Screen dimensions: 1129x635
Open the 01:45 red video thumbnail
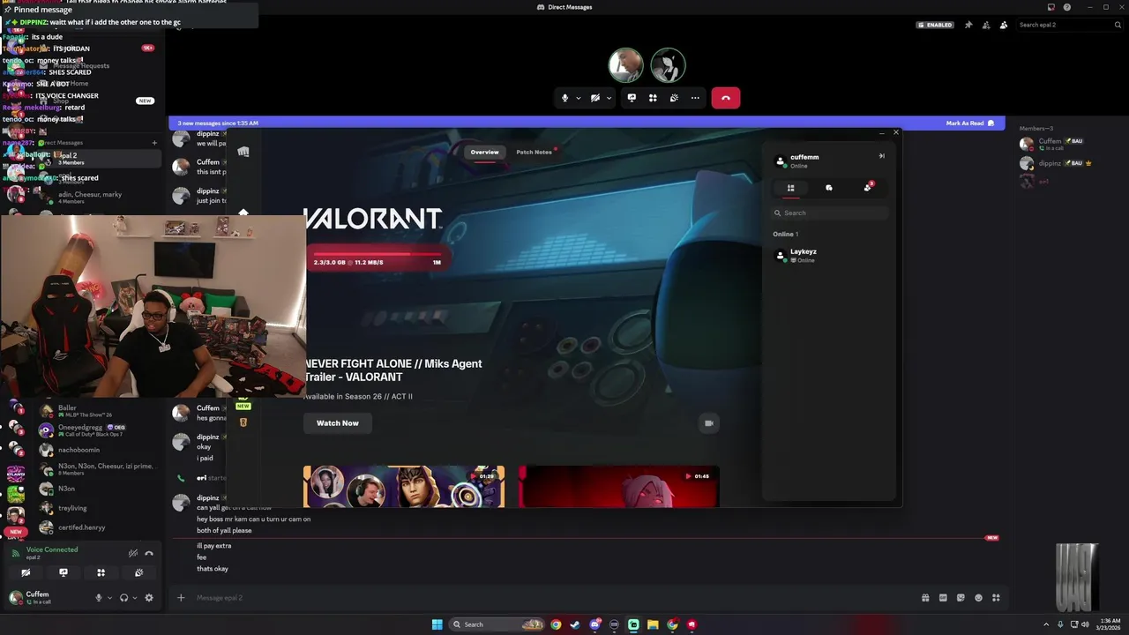pos(618,487)
